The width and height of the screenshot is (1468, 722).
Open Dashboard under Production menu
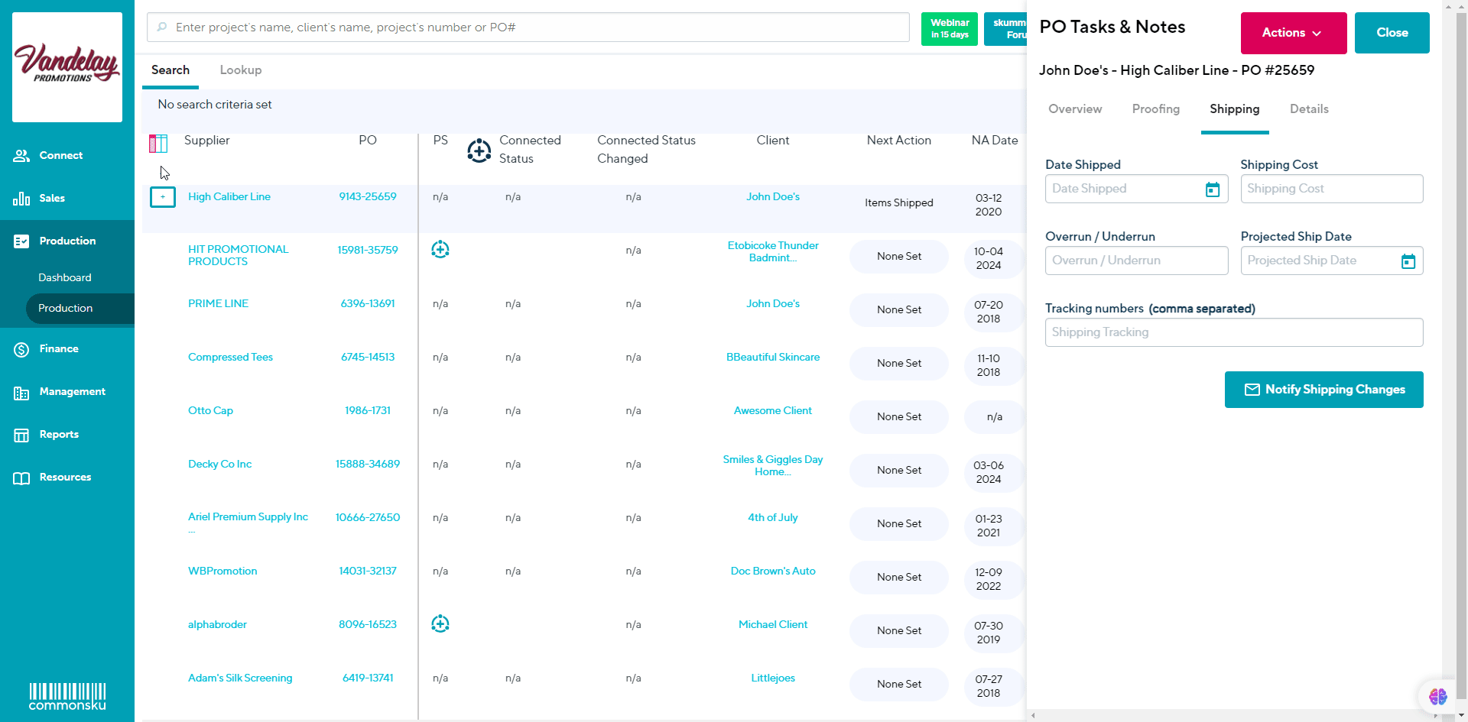click(65, 278)
